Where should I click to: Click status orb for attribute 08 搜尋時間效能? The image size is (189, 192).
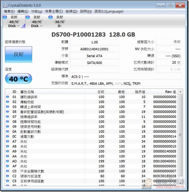tap(7, 122)
